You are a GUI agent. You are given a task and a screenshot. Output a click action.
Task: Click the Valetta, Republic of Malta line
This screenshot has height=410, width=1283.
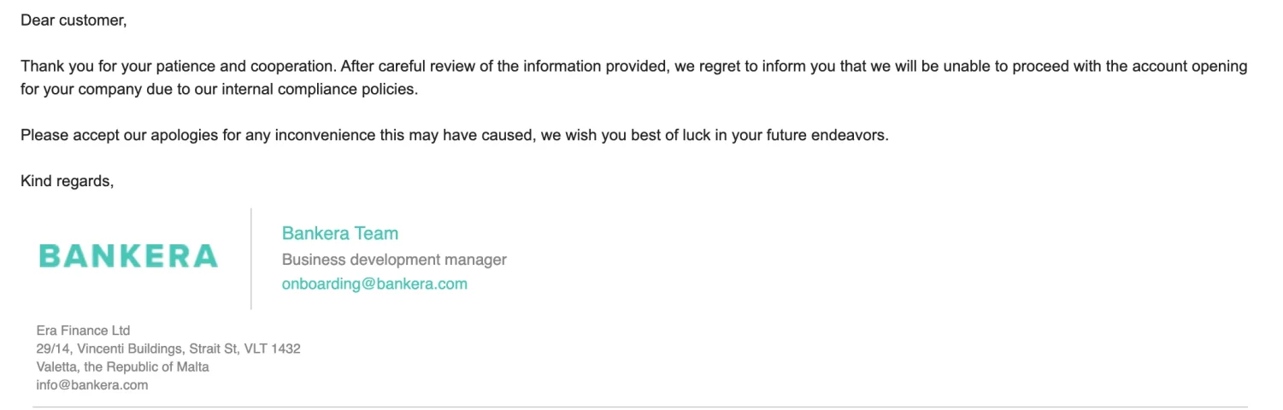click(123, 366)
